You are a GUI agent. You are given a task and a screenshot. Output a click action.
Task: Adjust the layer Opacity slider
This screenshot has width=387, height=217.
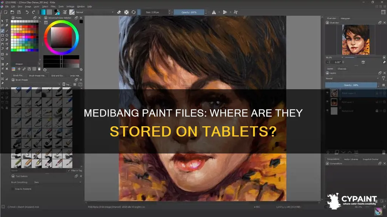(351, 85)
